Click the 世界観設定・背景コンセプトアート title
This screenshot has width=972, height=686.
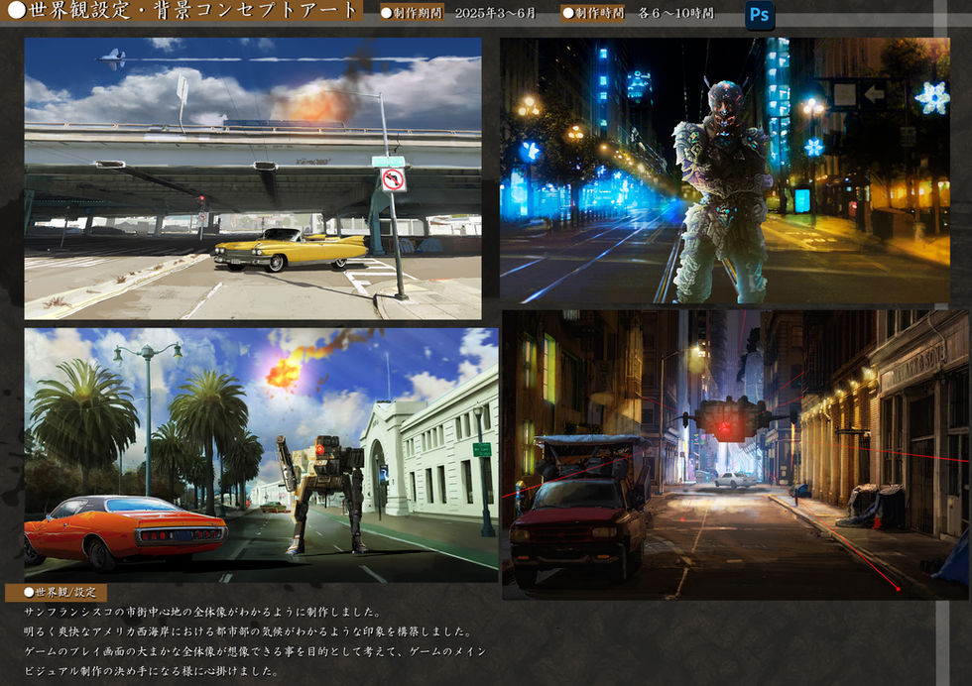pos(182,11)
